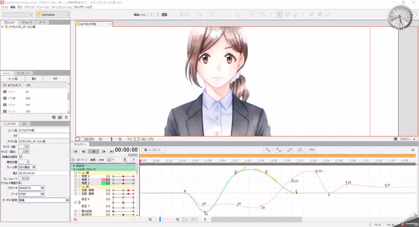
Task: Toggle the 縦横比を固定 checkbox
Action: point(20,156)
